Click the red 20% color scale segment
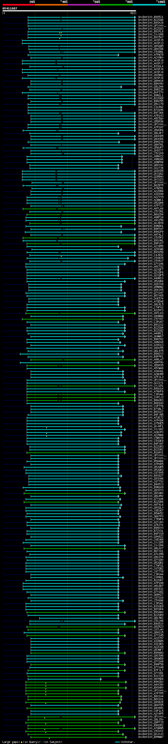The height and width of the screenshot is (744, 168). (x=19, y=5)
